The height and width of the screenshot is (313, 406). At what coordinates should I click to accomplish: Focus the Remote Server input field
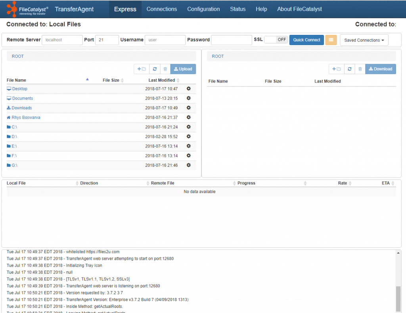62,40
